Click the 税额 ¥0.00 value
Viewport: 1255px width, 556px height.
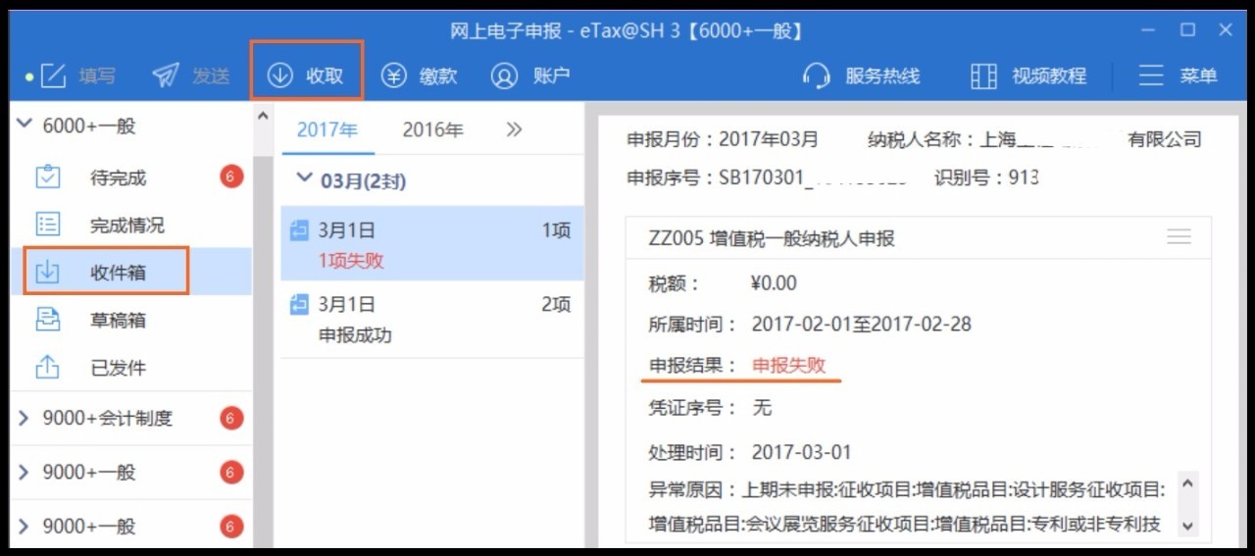coord(774,283)
